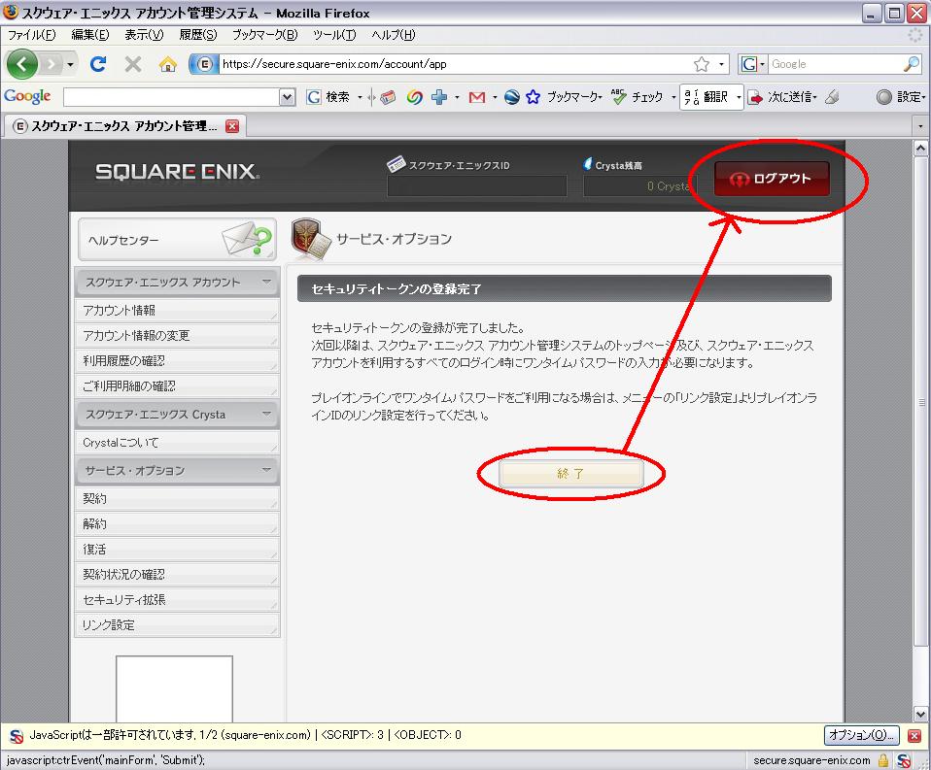Image resolution: width=931 pixels, height=770 pixels.
Task: Click the search magnifier in Google box
Action: [911, 64]
